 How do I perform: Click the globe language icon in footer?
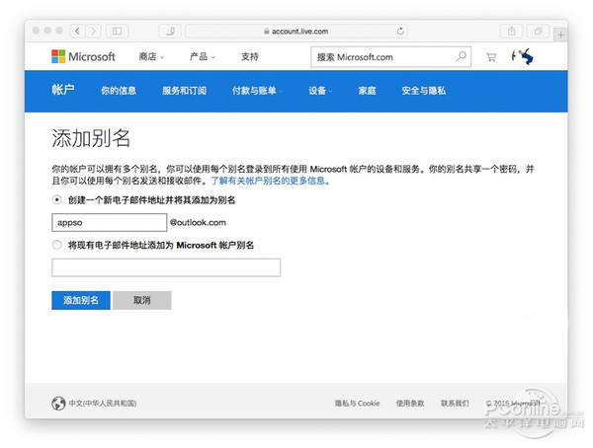(58, 404)
